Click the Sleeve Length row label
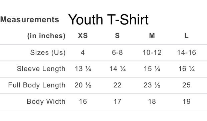This screenshot has height=121, width=207. tap(41, 69)
